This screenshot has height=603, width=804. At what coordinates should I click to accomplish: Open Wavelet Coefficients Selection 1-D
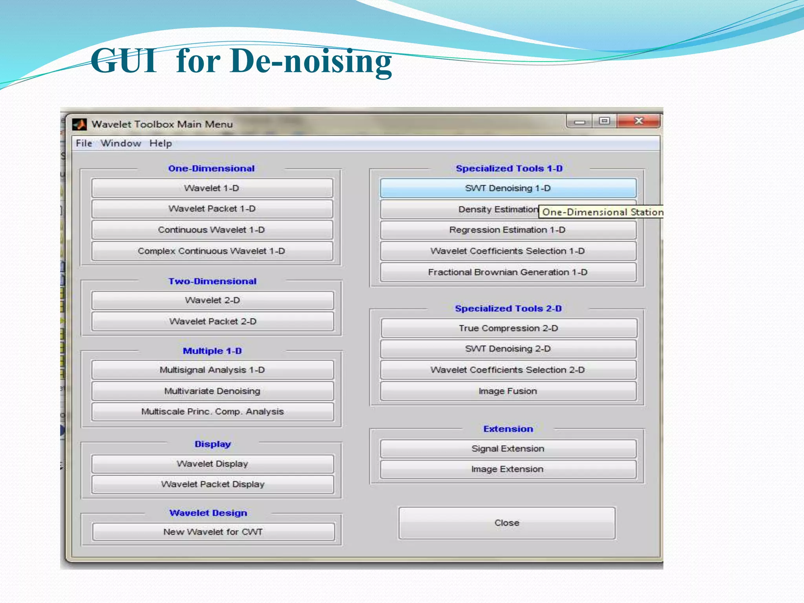click(508, 251)
